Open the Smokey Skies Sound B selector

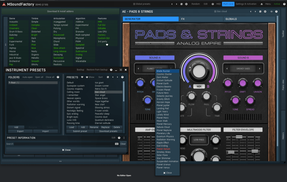(x=243, y=69)
